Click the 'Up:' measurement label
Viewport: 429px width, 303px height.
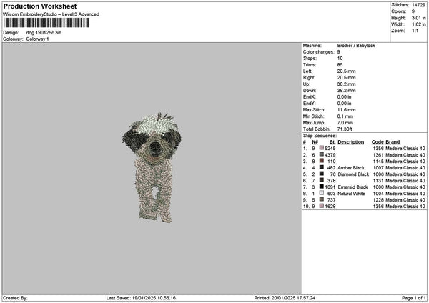(307, 84)
